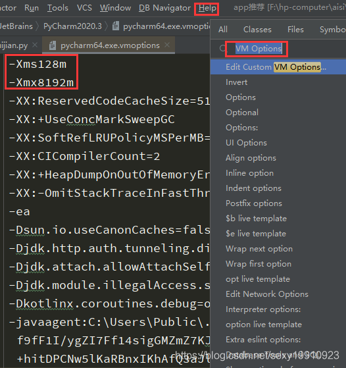Select the Postfix options result
346x368 pixels.
tap(278, 203)
